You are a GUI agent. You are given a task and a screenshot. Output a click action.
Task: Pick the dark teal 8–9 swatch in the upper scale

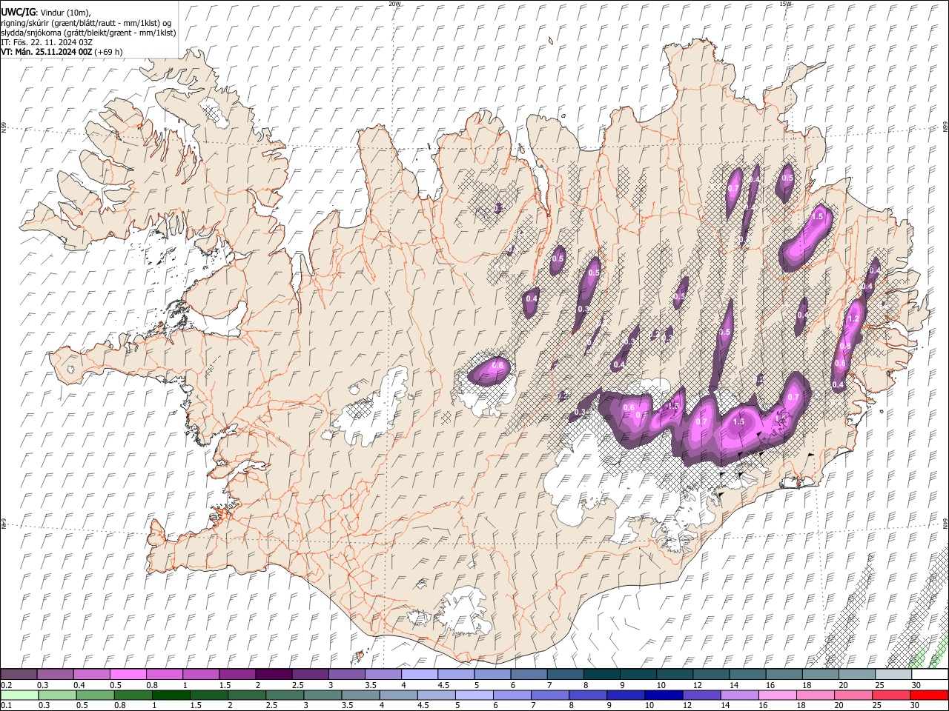pyautogui.click(x=601, y=674)
